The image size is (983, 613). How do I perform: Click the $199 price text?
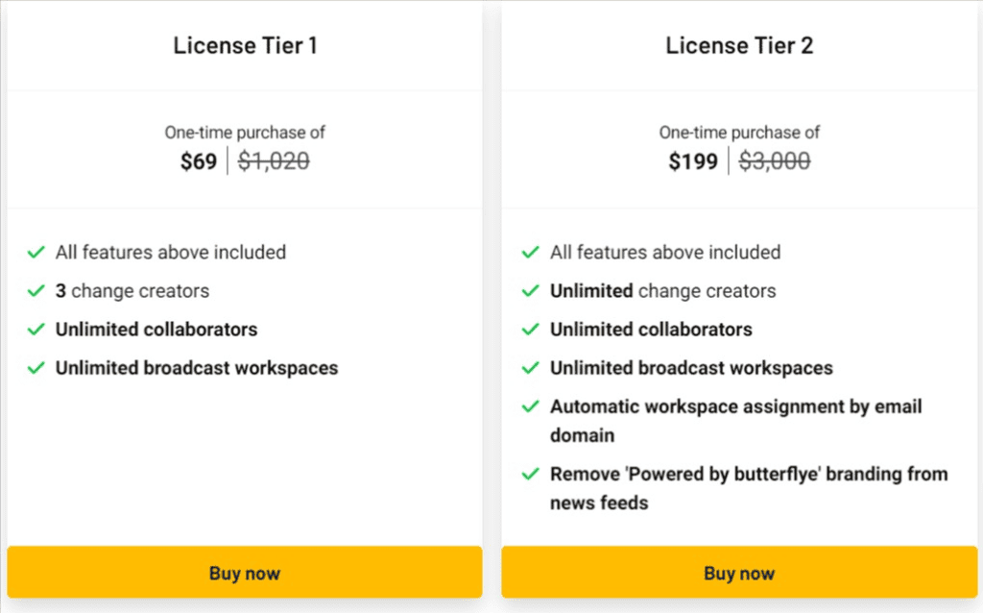point(693,161)
